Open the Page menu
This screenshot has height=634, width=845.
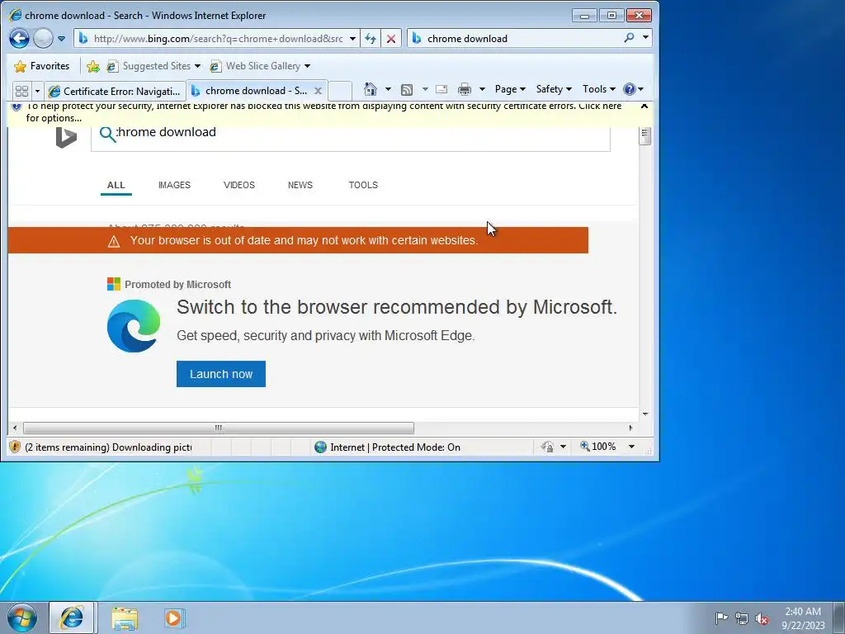coord(510,89)
